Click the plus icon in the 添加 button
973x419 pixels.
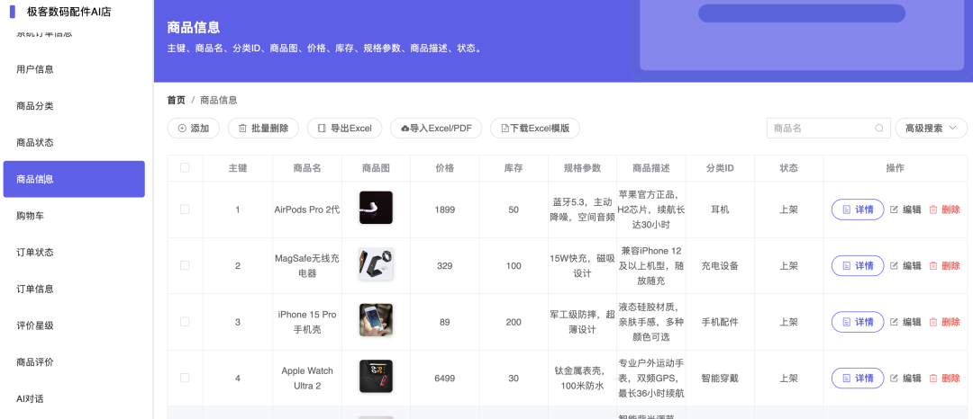182,128
